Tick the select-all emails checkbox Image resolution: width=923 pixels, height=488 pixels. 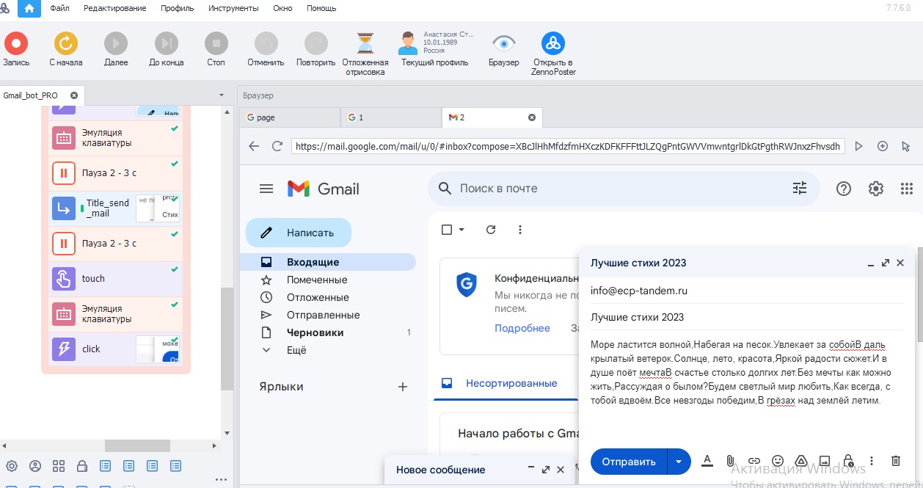(447, 230)
